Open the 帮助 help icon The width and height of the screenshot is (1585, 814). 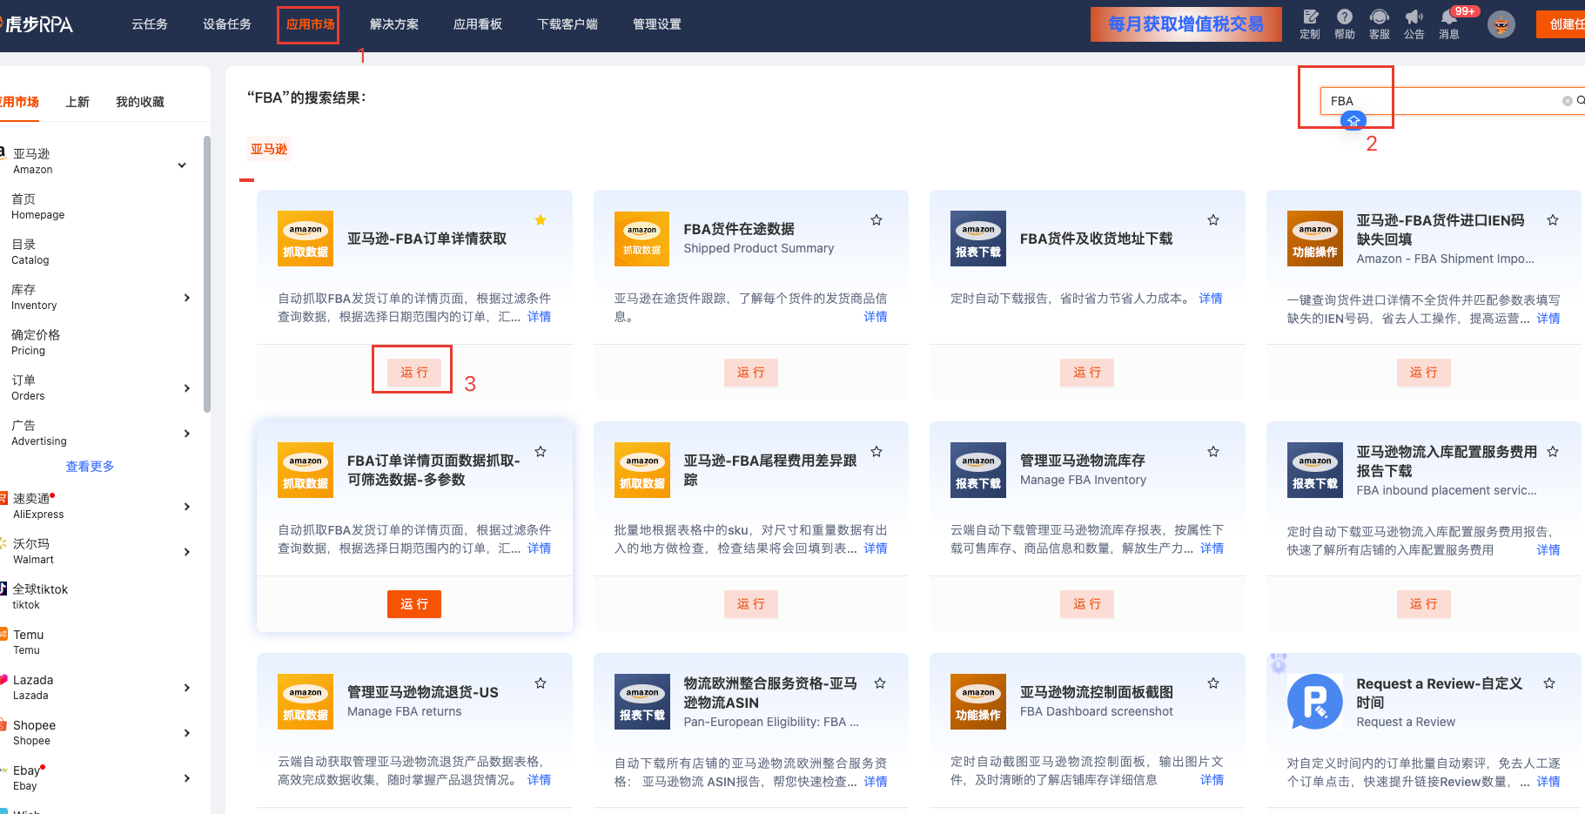pyautogui.click(x=1345, y=24)
